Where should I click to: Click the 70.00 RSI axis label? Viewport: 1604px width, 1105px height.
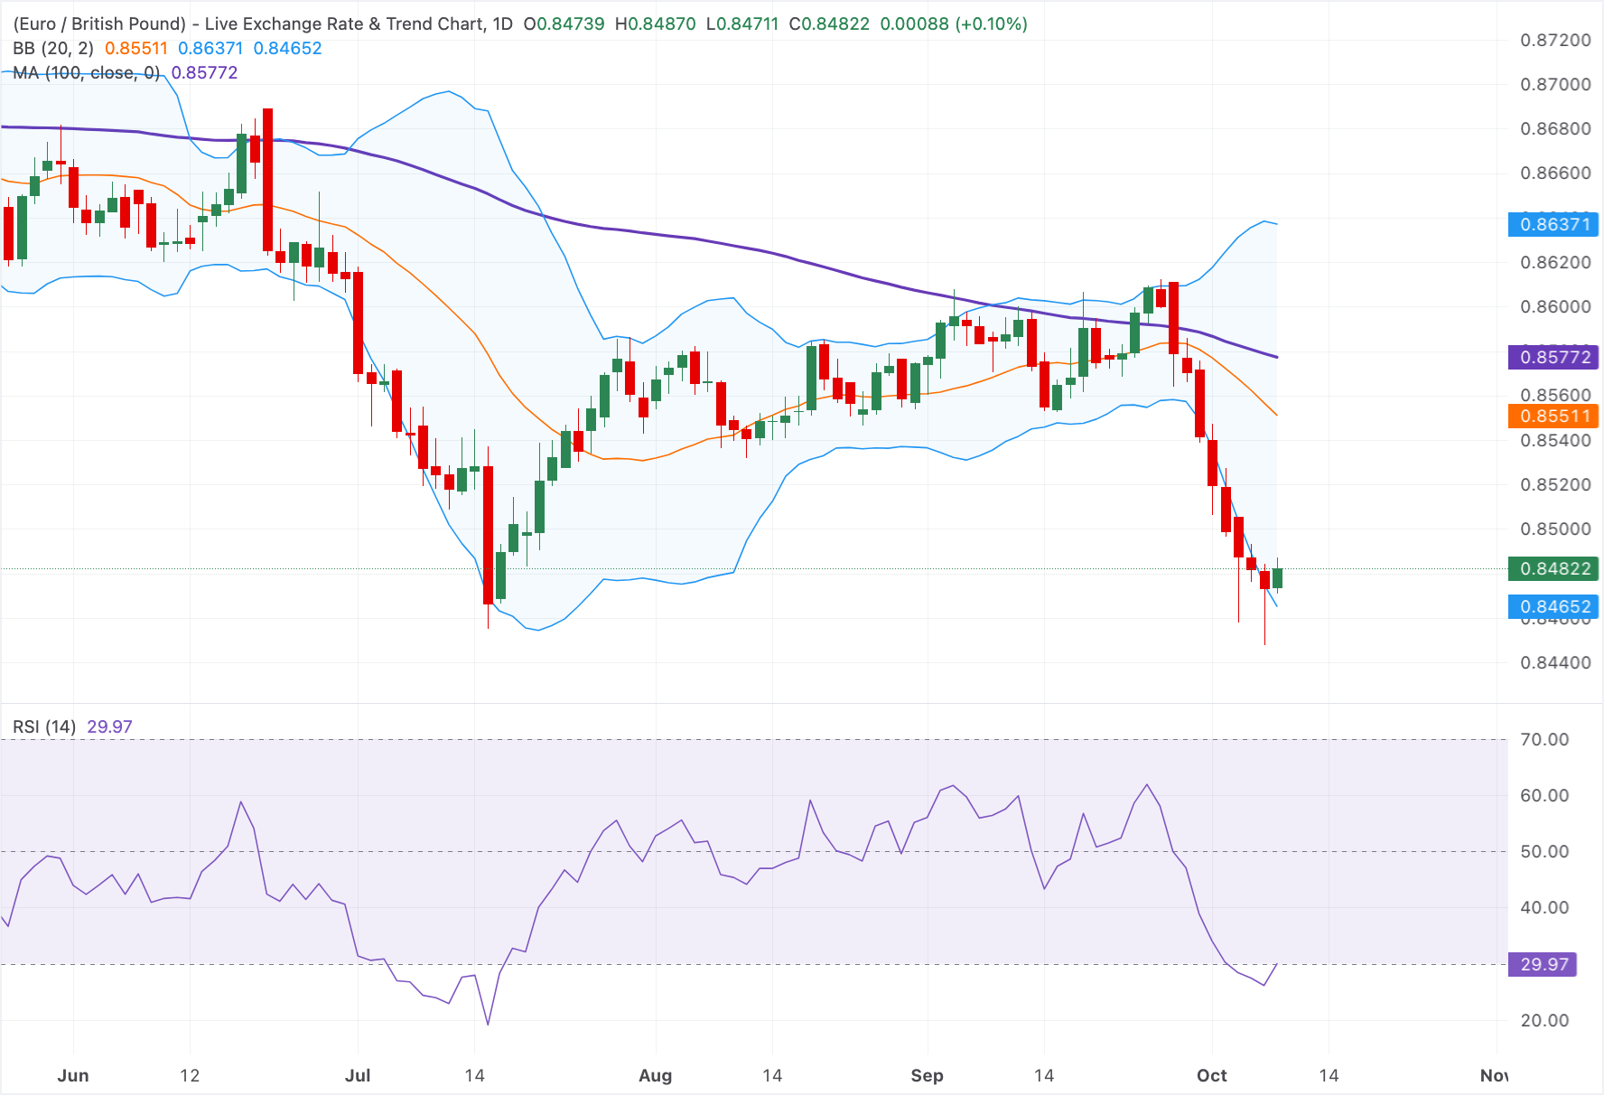point(1544,739)
